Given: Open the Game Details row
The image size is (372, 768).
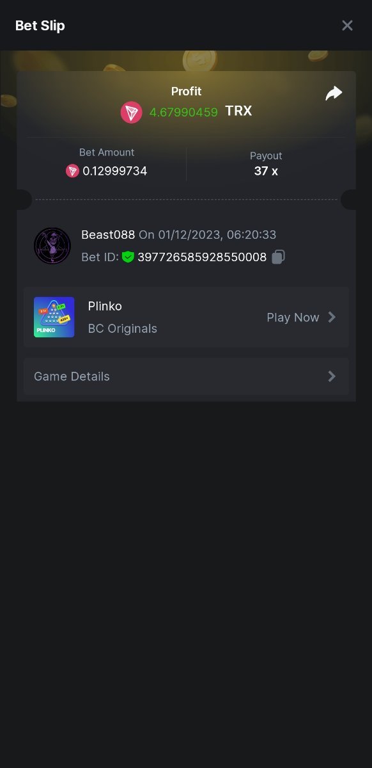Looking at the screenshot, I should pyautogui.click(x=186, y=376).
